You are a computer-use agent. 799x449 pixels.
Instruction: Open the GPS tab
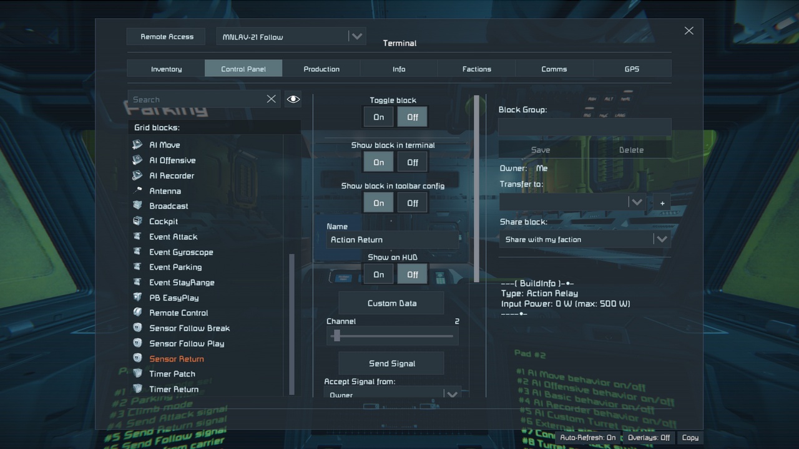[x=632, y=69]
